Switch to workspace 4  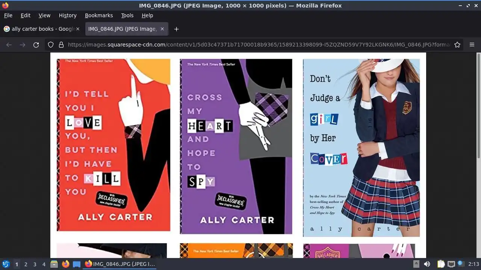point(44,264)
